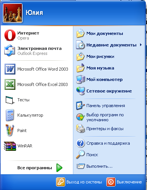This screenshot has width=147, height=190.
Task: Click the Выбор программ по умолчанию icon
Action: click(80, 117)
